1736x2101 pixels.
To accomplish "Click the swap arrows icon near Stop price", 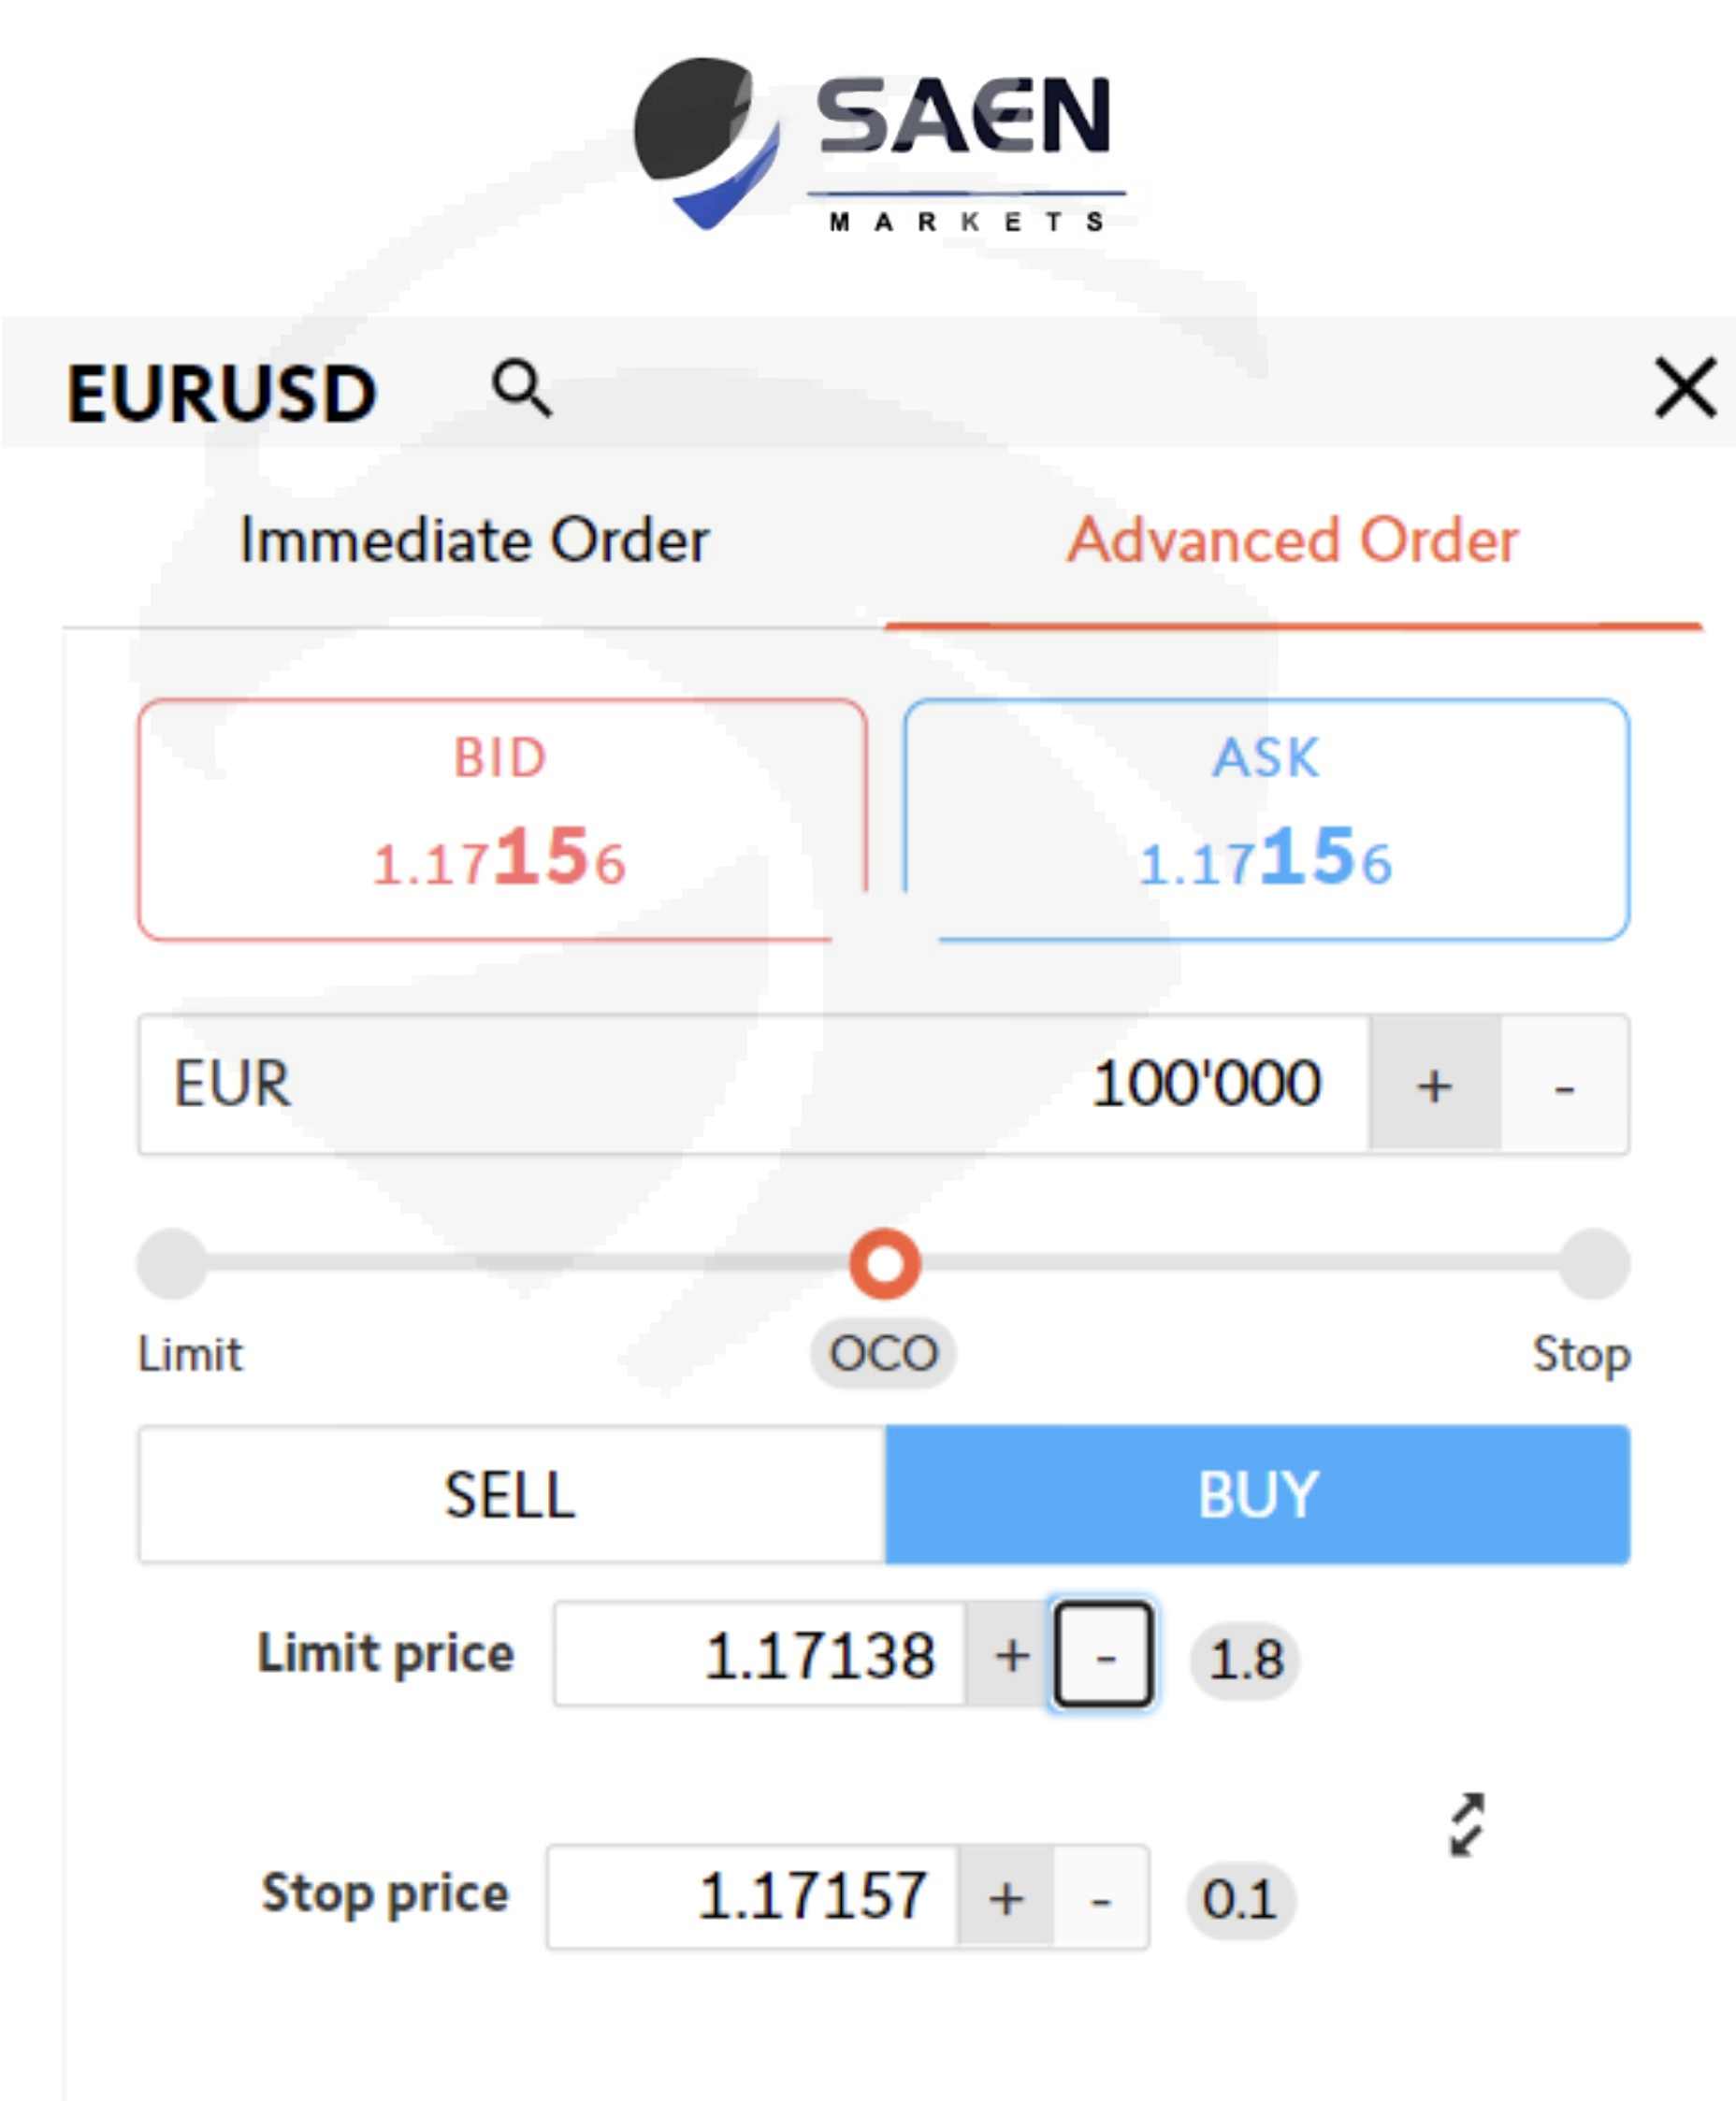I will point(1466,1824).
